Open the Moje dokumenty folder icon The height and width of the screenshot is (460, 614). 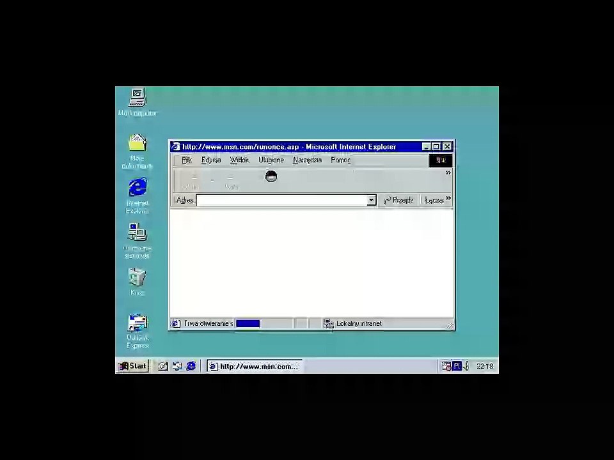137,143
